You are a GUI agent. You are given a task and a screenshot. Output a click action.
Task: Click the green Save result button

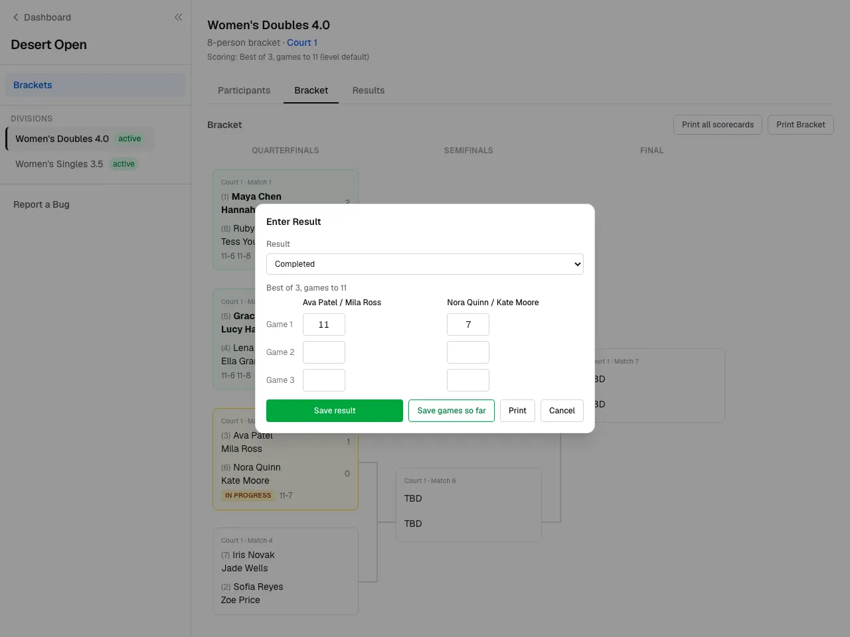[x=335, y=411]
